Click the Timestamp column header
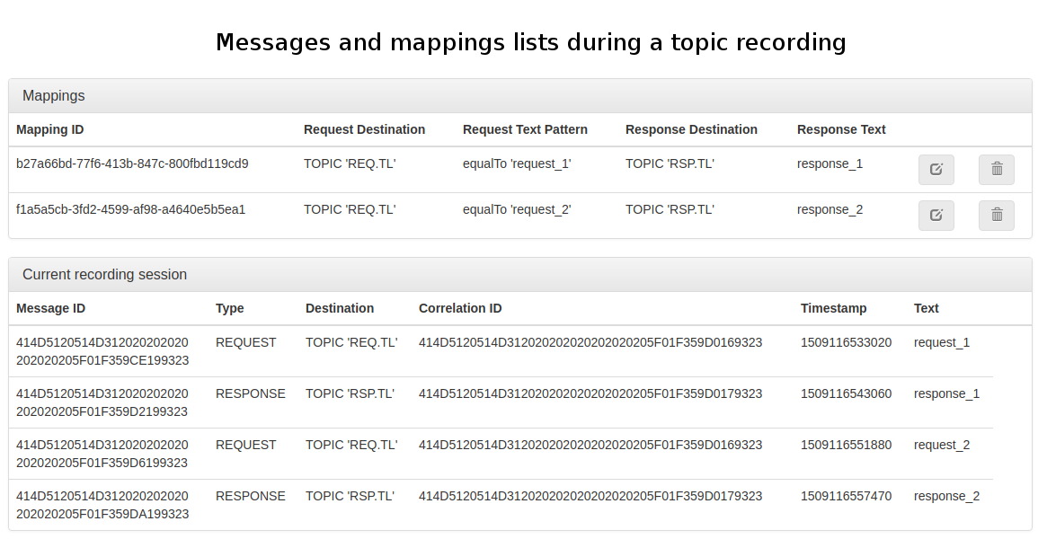Image resolution: width=1047 pixels, height=539 pixels. pos(833,309)
